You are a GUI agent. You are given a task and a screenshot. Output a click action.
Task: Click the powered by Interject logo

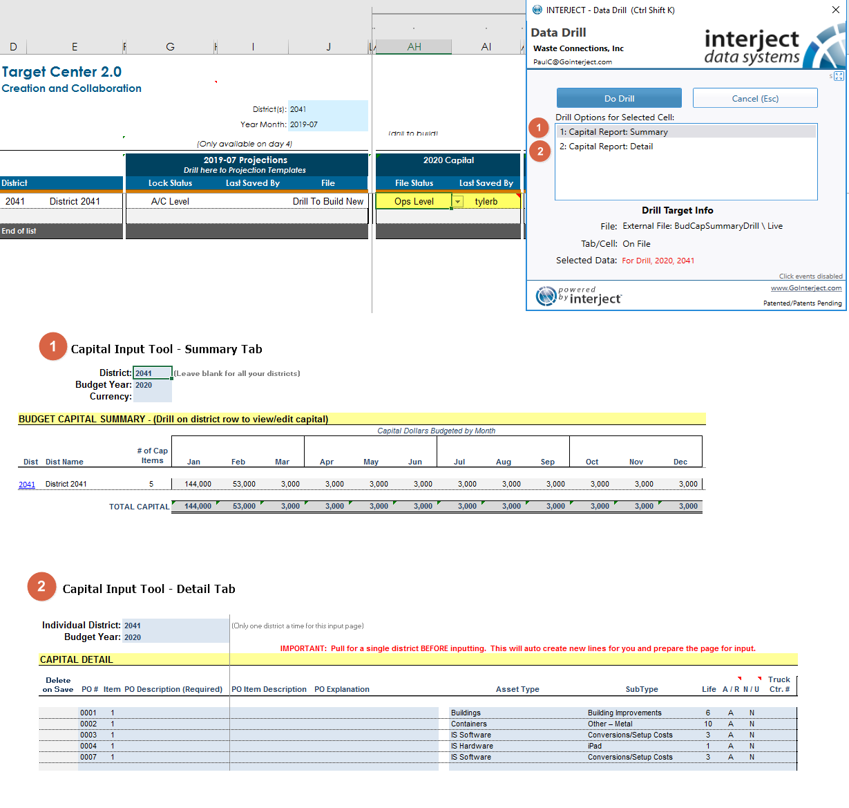pos(579,296)
